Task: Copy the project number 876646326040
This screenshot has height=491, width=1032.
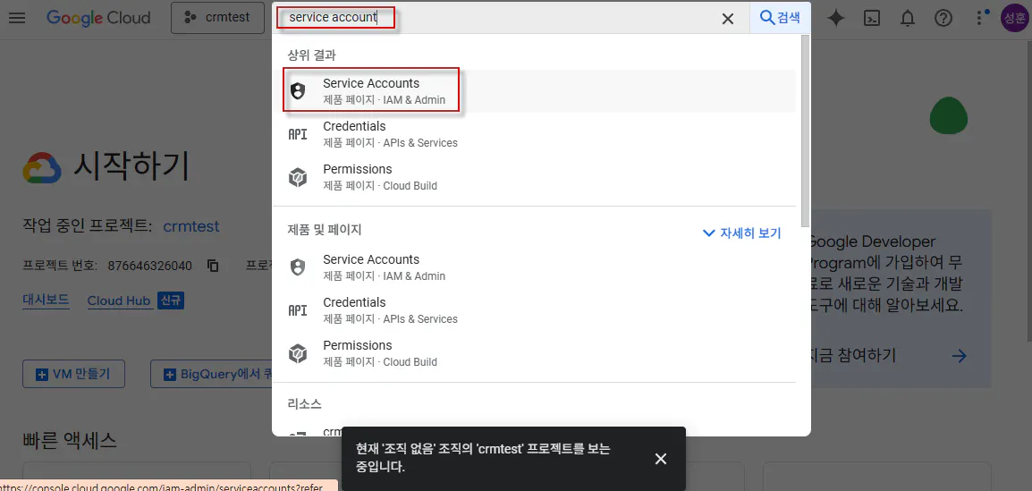Action: click(213, 266)
